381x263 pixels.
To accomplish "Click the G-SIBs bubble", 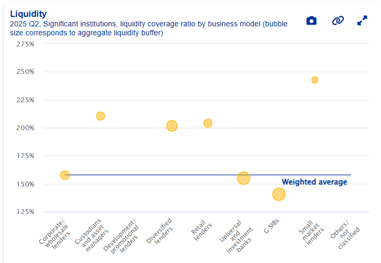I will [x=279, y=194].
